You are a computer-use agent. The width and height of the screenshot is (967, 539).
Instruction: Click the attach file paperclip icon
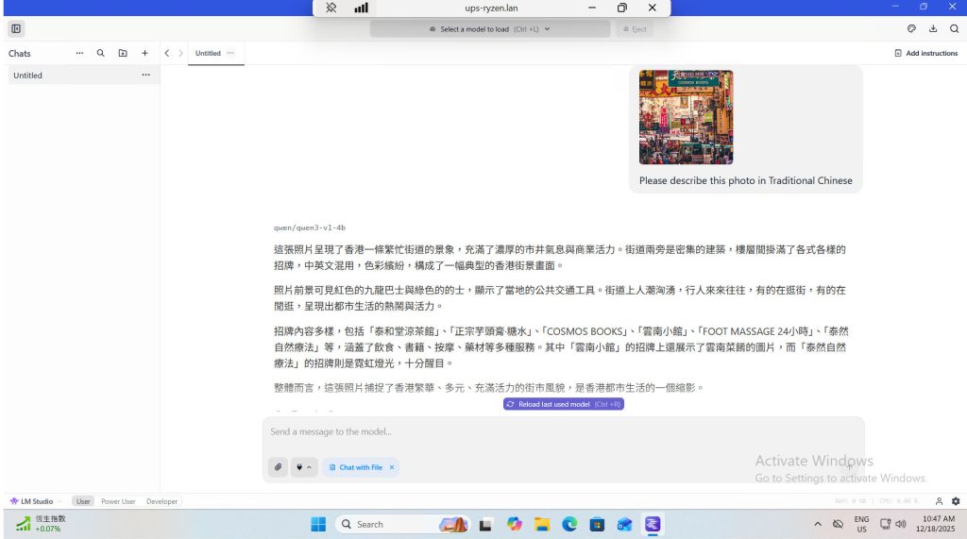click(278, 467)
